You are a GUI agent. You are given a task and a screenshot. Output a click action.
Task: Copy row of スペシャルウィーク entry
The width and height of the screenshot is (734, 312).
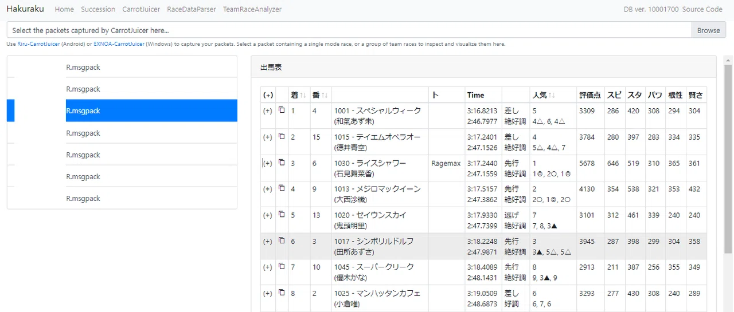[282, 110]
